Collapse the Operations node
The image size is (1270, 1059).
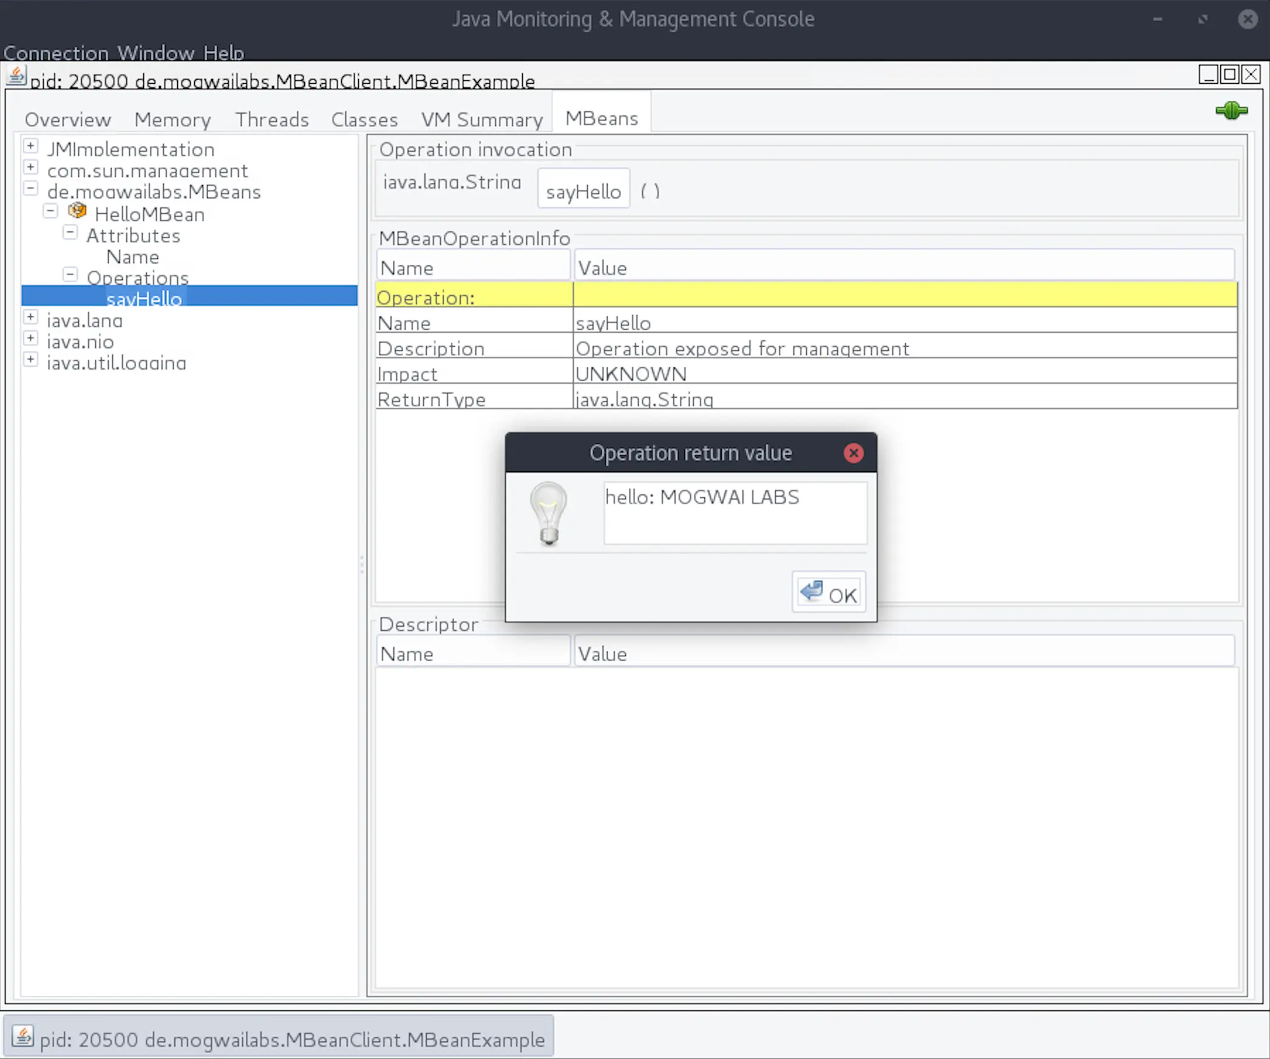(70, 274)
